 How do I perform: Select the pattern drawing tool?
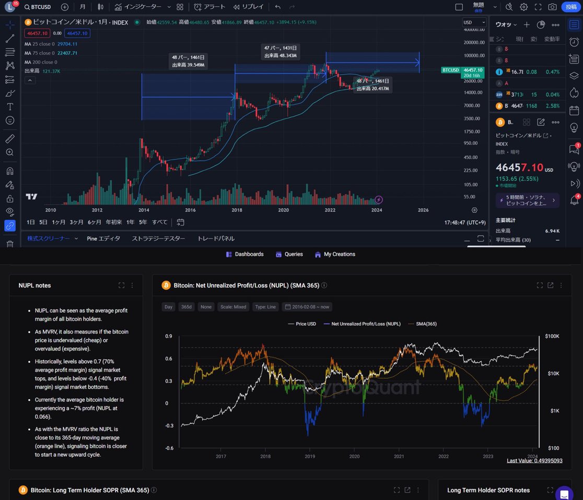(10, 66)
